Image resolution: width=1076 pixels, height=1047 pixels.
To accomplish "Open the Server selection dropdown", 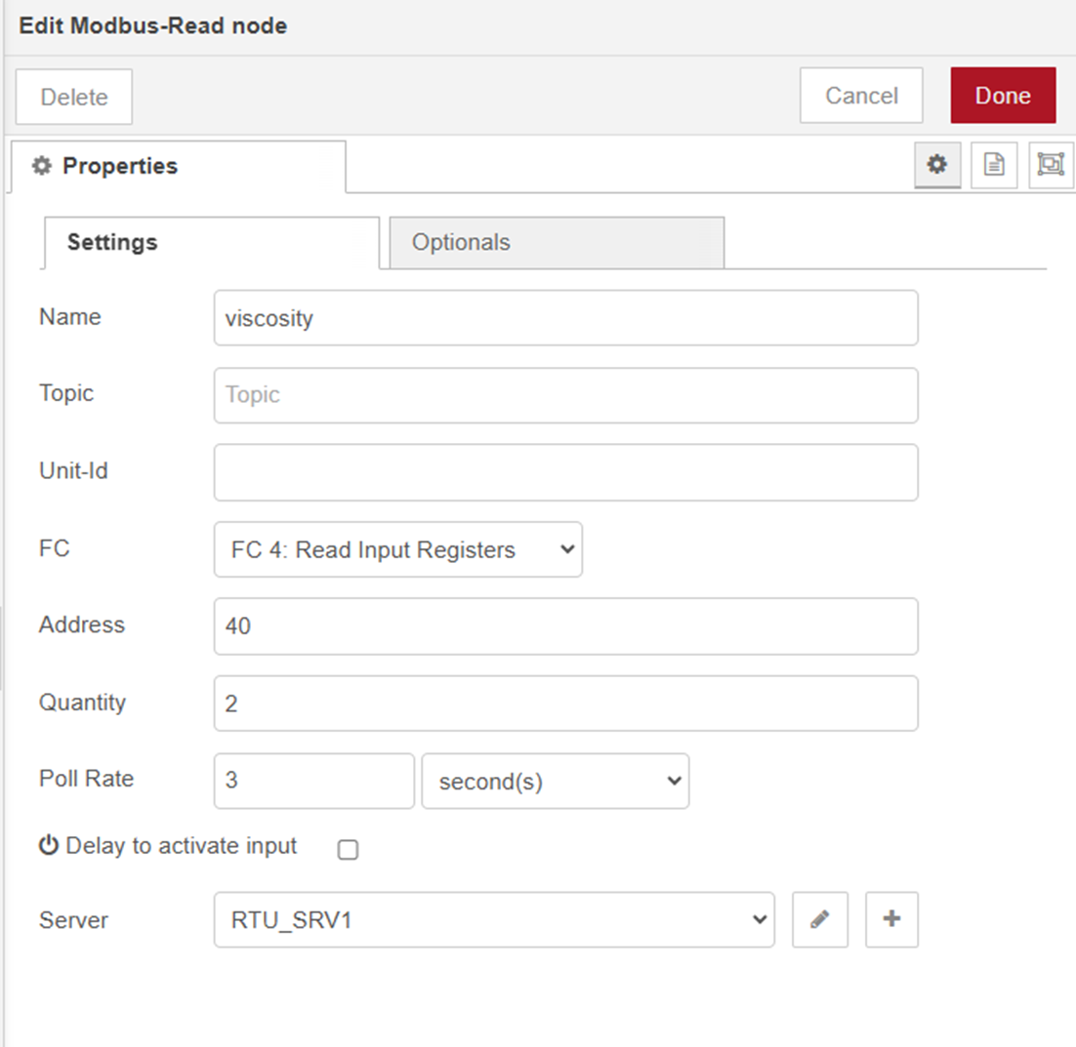I will tap(493, 919).
